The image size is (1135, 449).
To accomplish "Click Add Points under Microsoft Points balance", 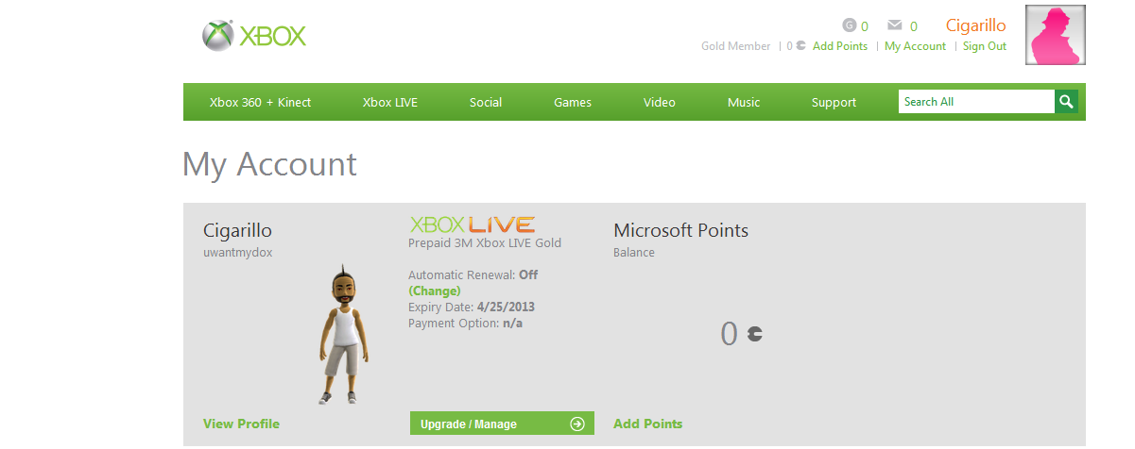I will 648,424.
